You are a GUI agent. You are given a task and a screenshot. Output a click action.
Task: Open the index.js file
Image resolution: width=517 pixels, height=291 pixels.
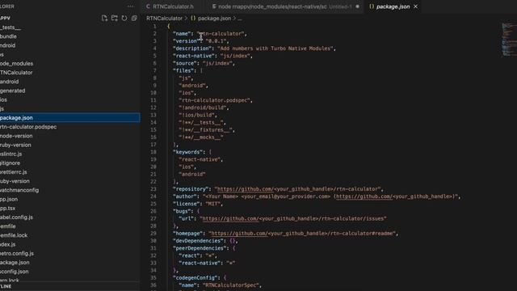tap(70, 244)
